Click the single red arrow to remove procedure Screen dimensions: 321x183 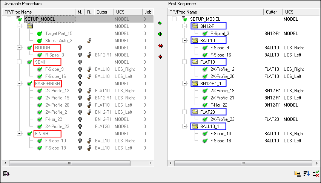pos(160,56)
